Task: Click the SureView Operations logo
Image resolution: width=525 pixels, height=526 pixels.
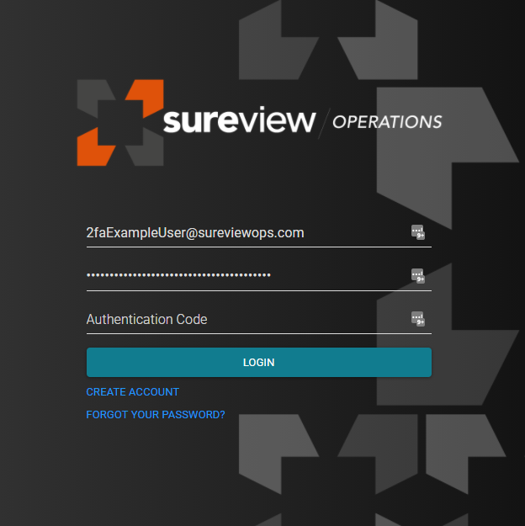Action: coord(260,122)
